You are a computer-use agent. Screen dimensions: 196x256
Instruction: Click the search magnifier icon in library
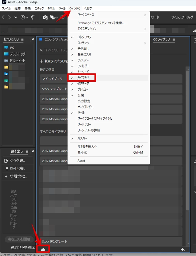41,50
